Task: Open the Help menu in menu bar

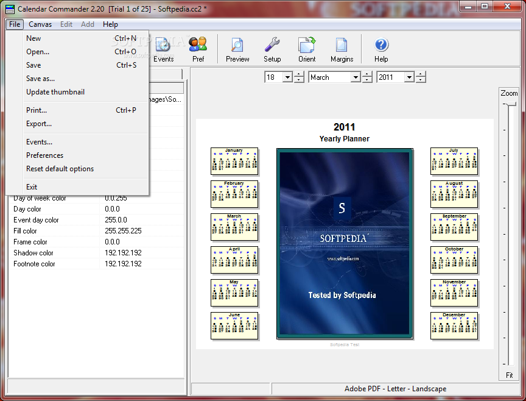Action: (110, 24)
